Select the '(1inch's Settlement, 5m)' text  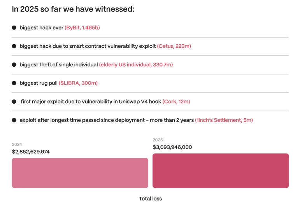click(224, 120)
